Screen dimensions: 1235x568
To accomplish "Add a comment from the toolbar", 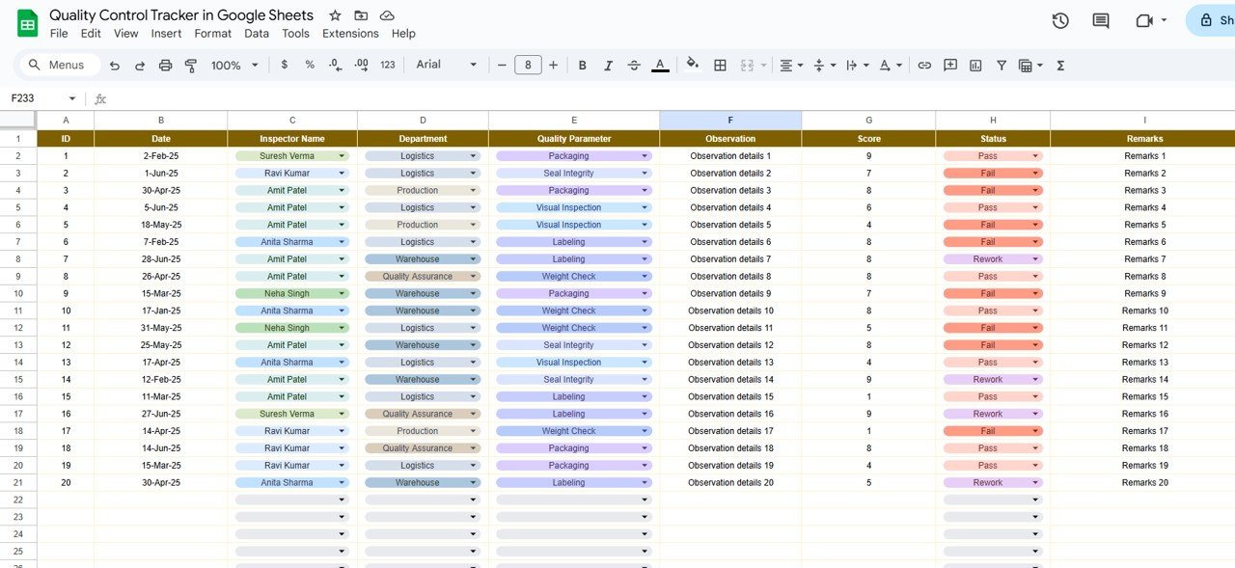I will click(950, 65).
